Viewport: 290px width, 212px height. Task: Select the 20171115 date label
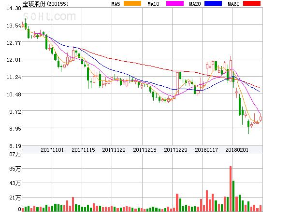[83, 150]
